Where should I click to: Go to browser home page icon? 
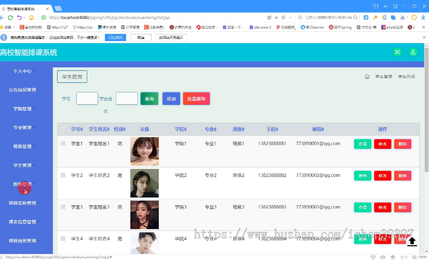point(31,18)
